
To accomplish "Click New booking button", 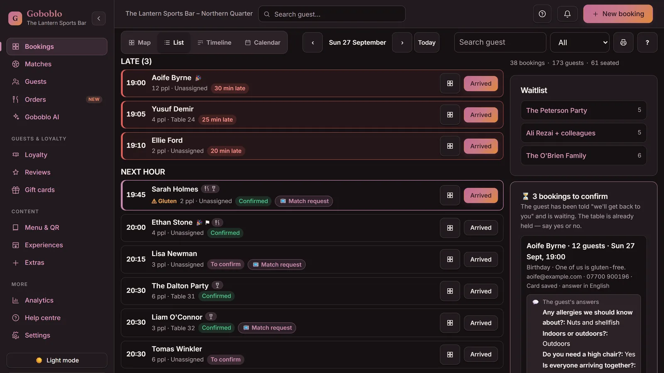I will pos(618,14).
